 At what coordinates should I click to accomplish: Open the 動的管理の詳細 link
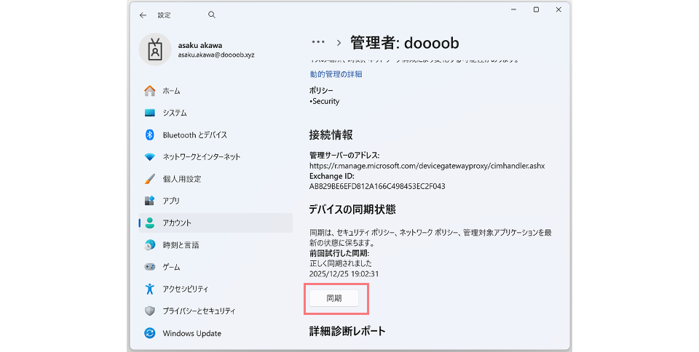pos(336,74)
